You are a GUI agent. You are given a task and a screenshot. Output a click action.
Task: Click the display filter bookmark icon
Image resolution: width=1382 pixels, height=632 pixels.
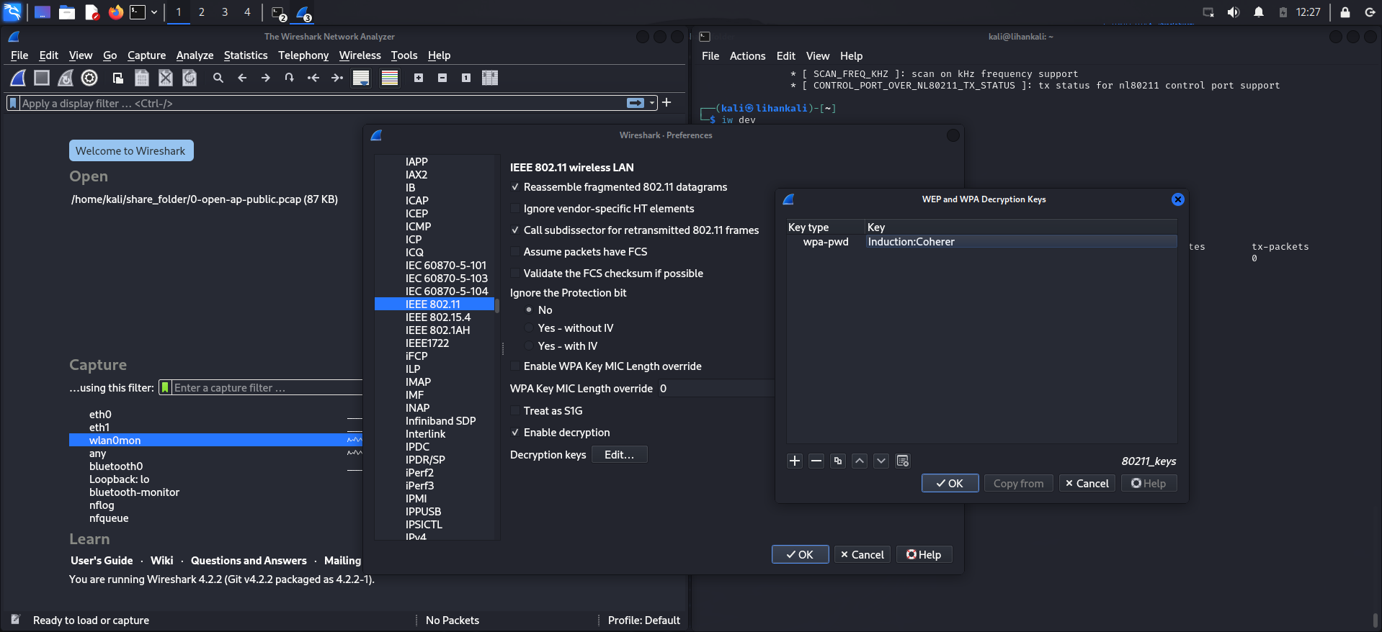coord(13,103)
